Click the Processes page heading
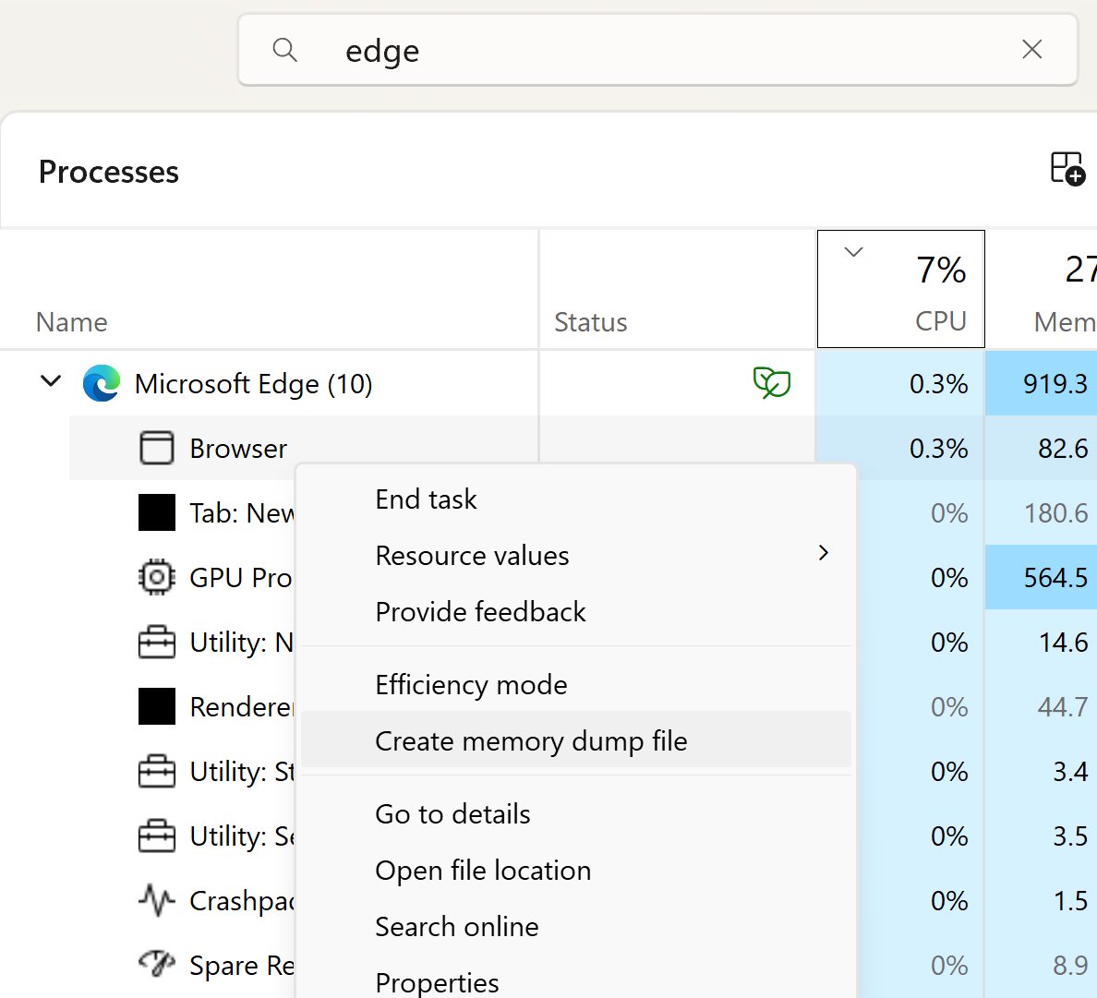 click(x=108, y=172)
